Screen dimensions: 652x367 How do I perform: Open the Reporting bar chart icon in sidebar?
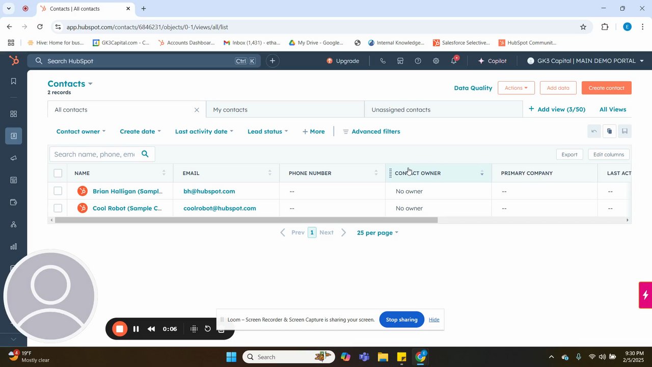[x=14, y=247]
